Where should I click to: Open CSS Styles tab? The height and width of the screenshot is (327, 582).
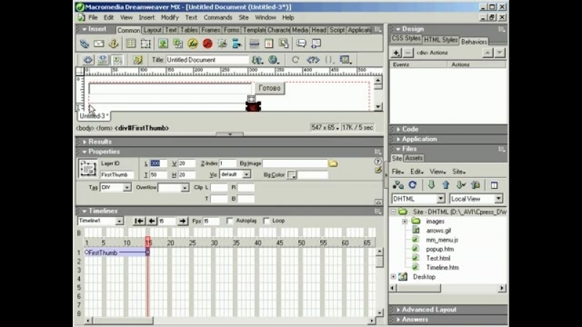[406, 39]
